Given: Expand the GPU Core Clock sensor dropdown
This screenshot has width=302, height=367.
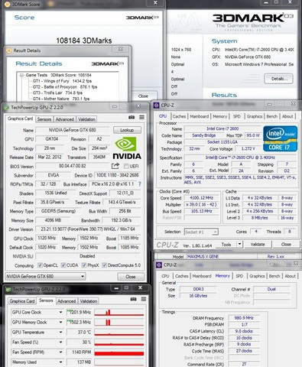Looking at the screenshot, I should (x=60, y=312).
